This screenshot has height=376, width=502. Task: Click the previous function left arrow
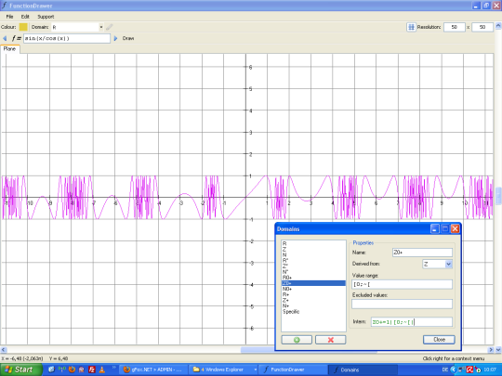(5, 38)
